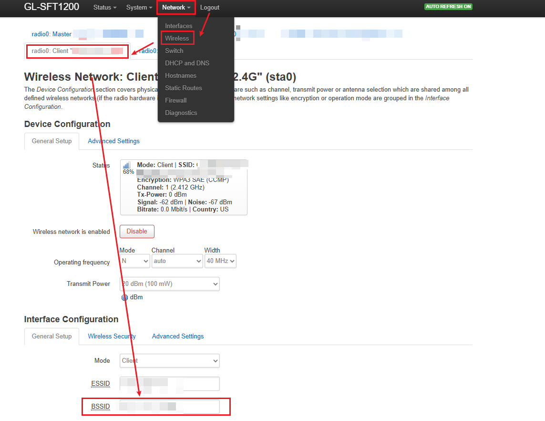The height and width of the screenshot is (421, 545).
Task: Focus the ESSID text field
Action: tap(170, 384)
